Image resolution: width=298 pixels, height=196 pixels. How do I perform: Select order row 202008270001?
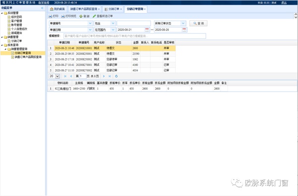(x=112, y=65)
